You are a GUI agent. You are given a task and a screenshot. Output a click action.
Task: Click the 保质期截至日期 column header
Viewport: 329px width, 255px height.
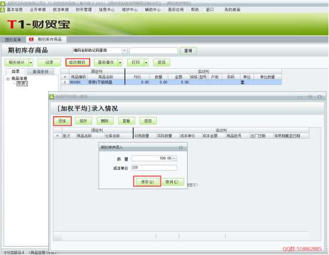291,136
